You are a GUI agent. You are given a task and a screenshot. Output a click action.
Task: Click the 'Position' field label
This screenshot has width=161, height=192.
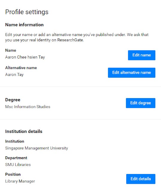point(13,174)
